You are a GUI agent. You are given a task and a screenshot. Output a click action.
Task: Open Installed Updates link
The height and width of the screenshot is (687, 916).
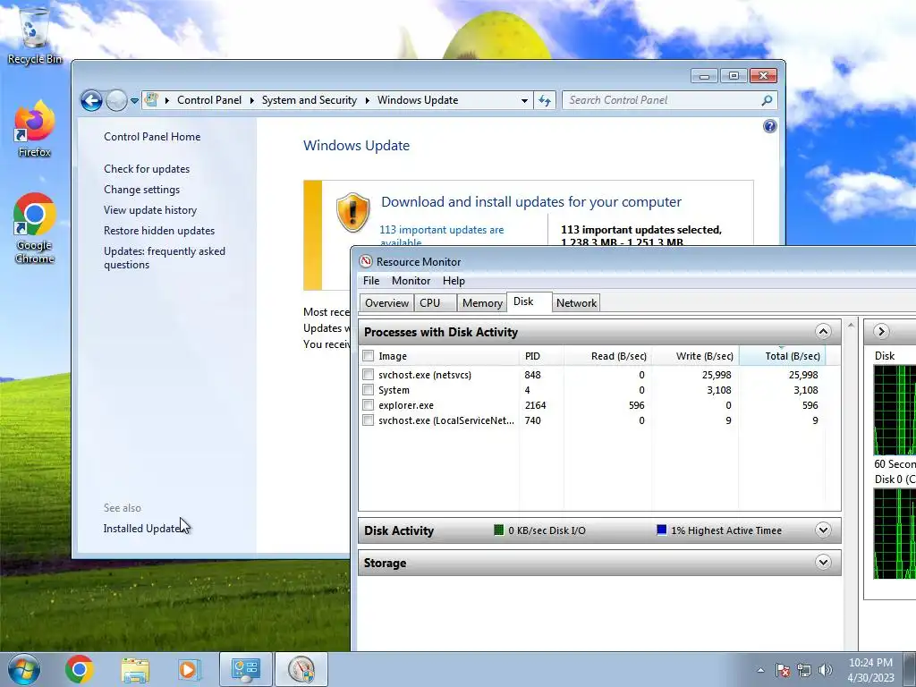144,528
